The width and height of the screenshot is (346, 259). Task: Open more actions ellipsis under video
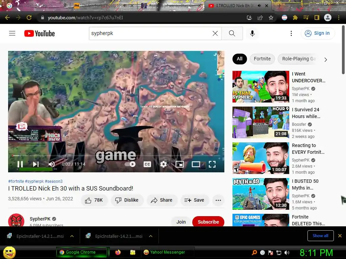(x=218, y=200)
